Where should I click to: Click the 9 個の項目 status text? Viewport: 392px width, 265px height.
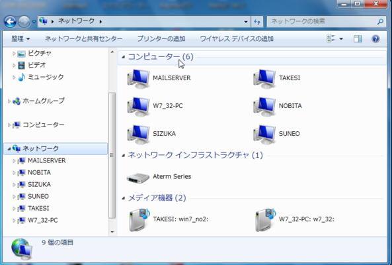coord(58,242)
